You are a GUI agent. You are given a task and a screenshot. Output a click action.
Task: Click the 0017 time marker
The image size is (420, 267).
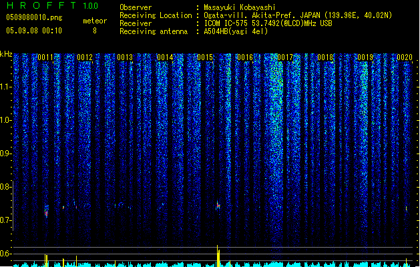coord(285,57)
